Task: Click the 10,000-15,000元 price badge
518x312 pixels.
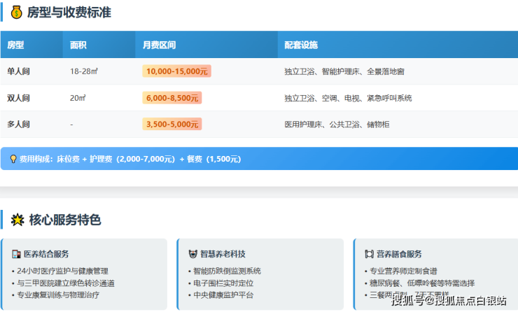Action: point(176,71)
